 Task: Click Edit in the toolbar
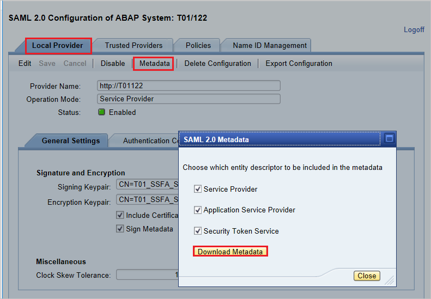point(25,64)
